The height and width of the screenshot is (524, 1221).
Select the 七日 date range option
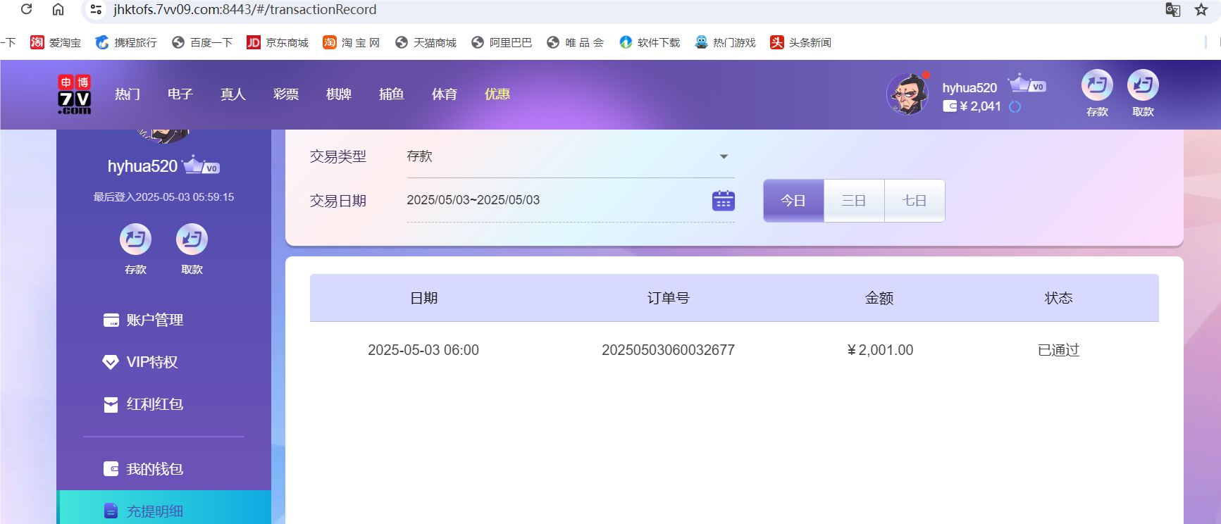click(915, 201)
